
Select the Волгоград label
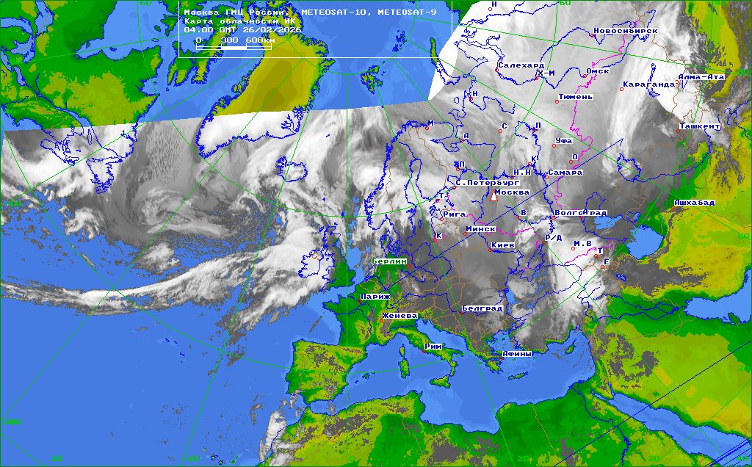[581, 213]
